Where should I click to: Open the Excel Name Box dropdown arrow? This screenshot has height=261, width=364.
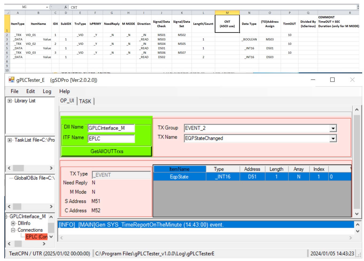[x=47, y=7]
